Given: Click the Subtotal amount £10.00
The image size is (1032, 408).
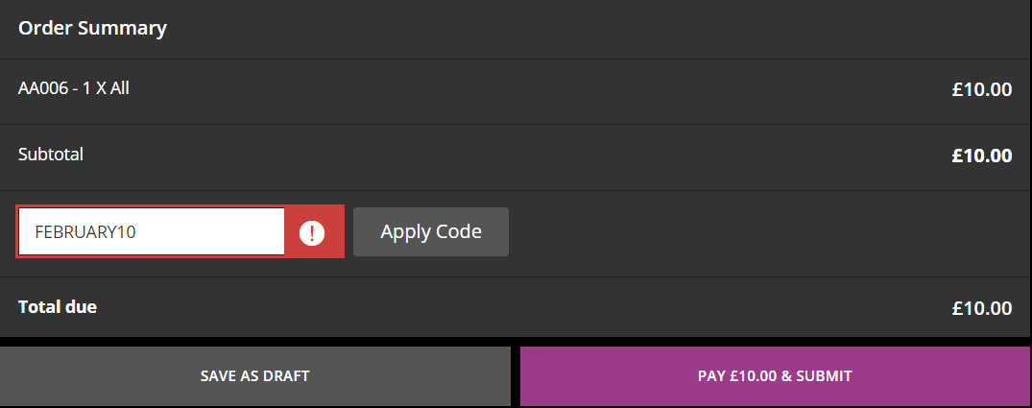Looking at the screenshot, I should [x=981, y=156].
